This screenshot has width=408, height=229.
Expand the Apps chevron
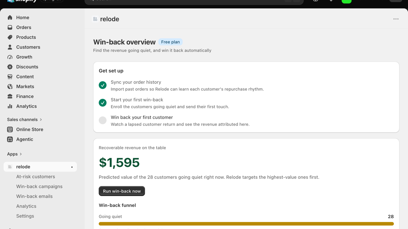21,154
